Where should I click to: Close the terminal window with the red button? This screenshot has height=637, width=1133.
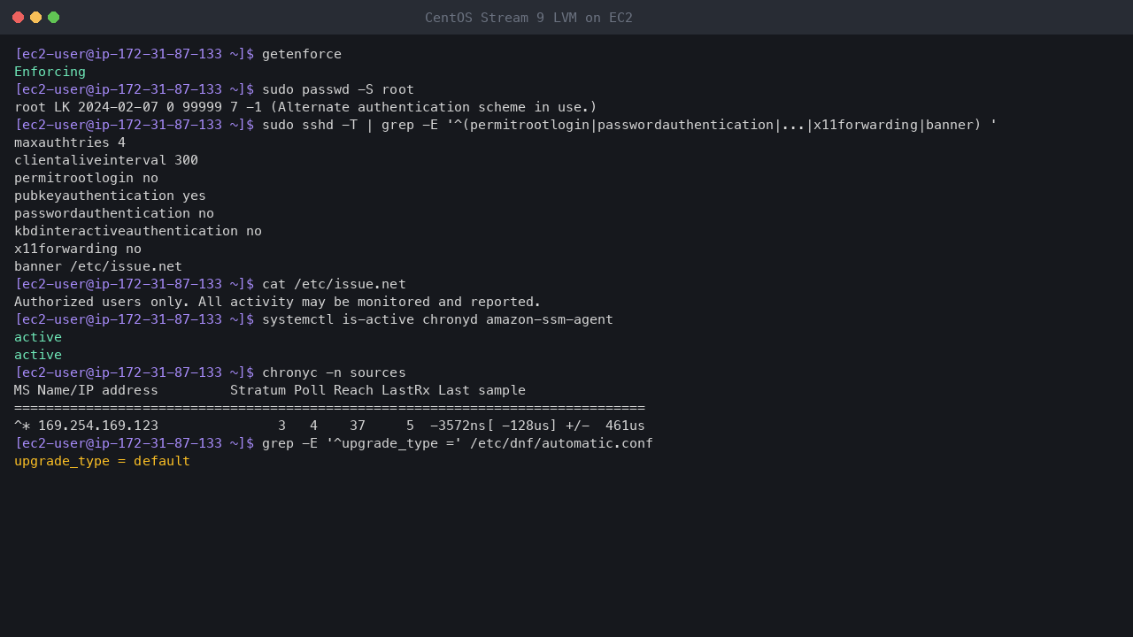tap(18, 18)
